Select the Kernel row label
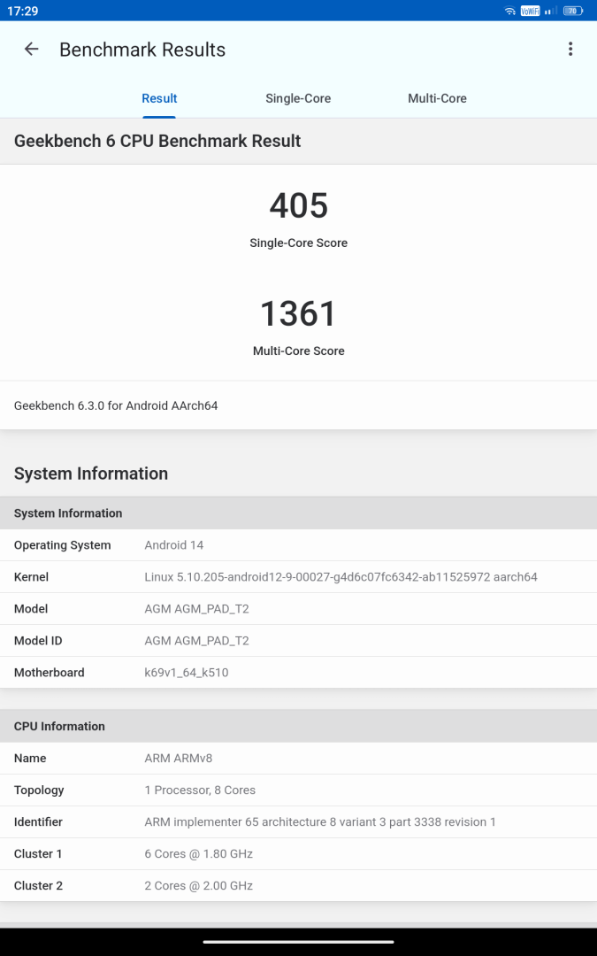This screenshot has width=597, height=956. (x=31, y=577)
